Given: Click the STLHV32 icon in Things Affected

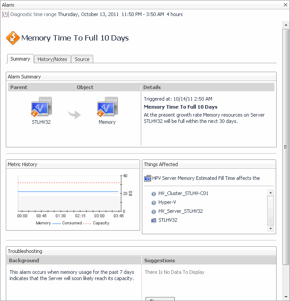Looking at the screenshot, I should point(153,220).
